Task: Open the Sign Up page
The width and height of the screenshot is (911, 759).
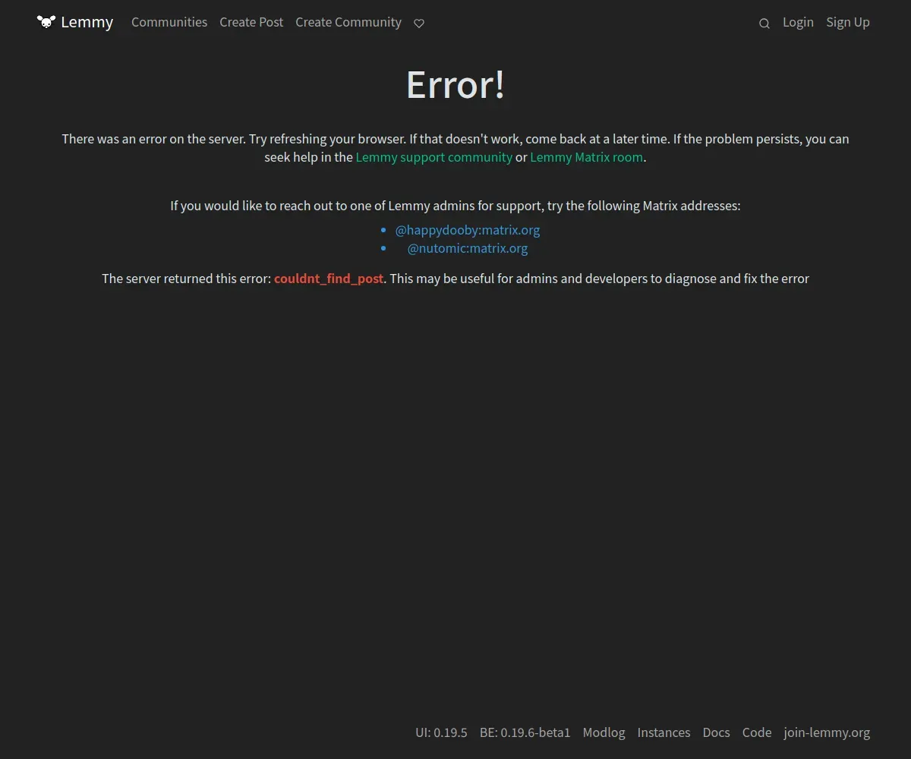Action: 848,22
